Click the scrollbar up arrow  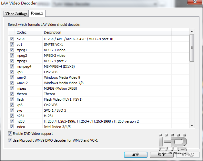192,31
